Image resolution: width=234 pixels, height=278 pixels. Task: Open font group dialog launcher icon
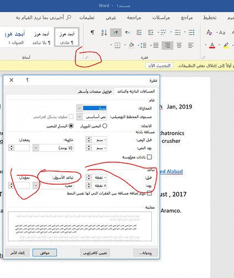[204, 58]
